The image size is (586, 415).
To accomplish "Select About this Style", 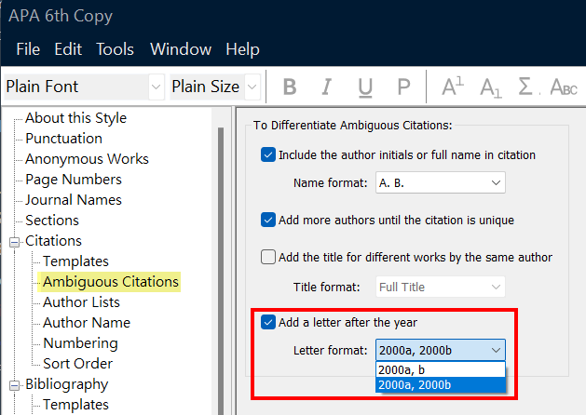I will 75,118.
